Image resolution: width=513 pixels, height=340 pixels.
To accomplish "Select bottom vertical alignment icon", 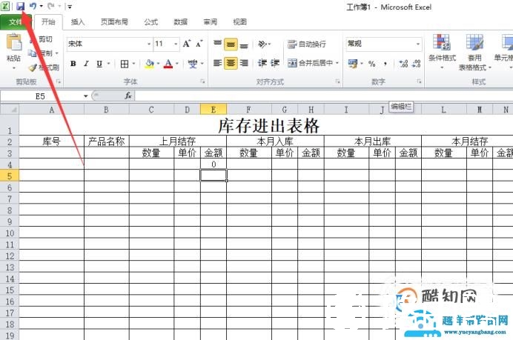I will 244,44.
